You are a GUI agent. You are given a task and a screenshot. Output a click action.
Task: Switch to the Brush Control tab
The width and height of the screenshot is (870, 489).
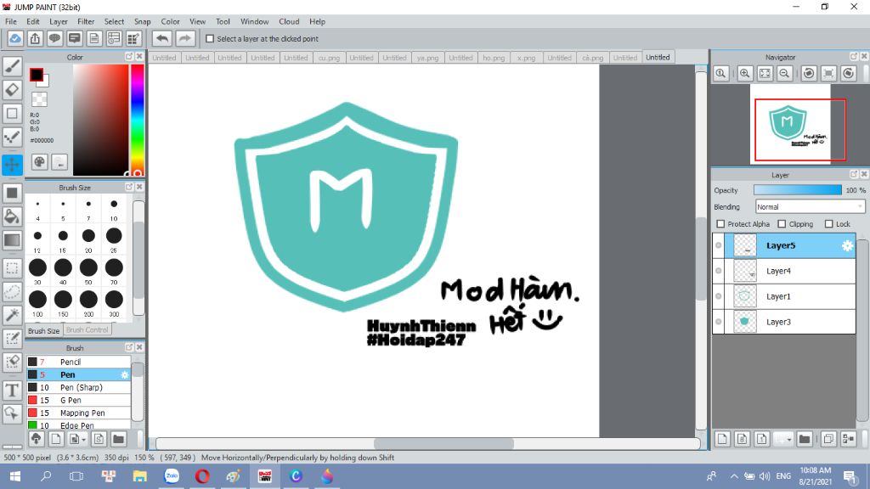(88, 330)
